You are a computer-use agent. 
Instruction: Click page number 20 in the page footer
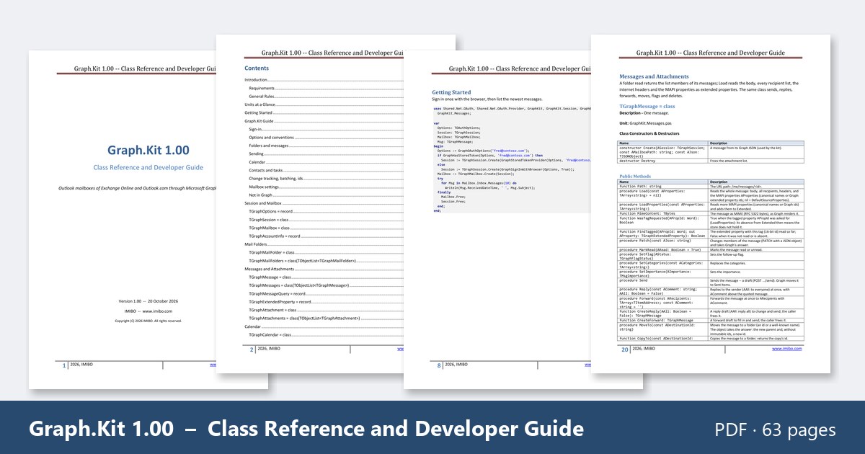[626, 350]
